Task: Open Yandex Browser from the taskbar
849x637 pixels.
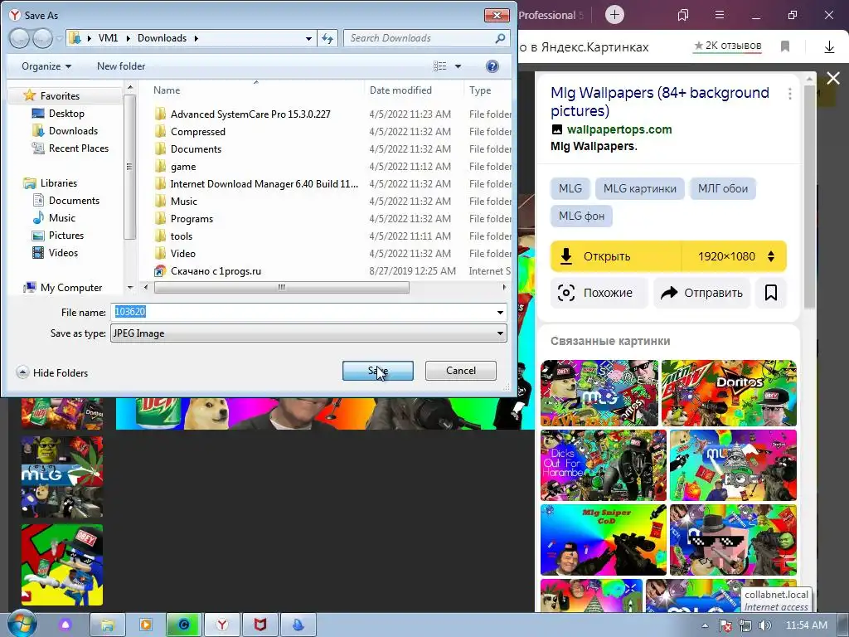Action: pos(222,625)
